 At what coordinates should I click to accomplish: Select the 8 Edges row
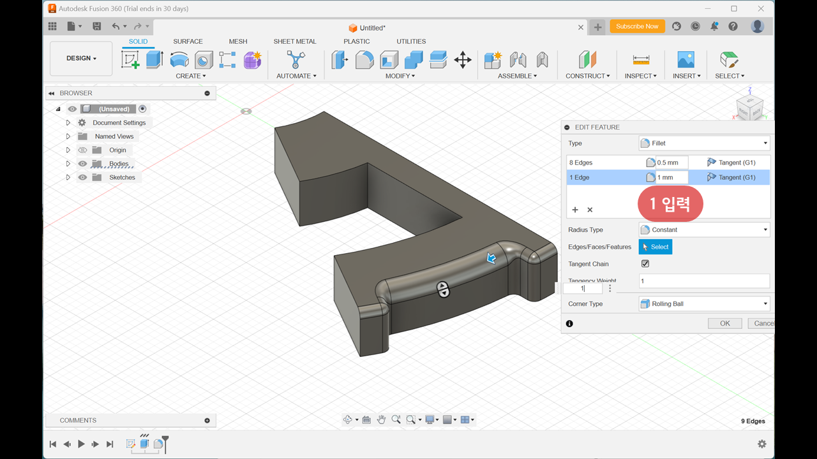(x=668, y=163)
